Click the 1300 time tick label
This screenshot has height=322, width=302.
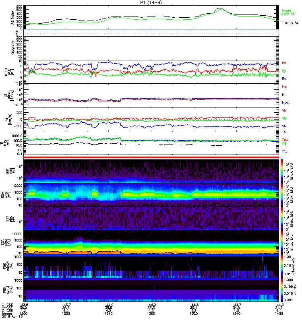[x=151, y=314]
